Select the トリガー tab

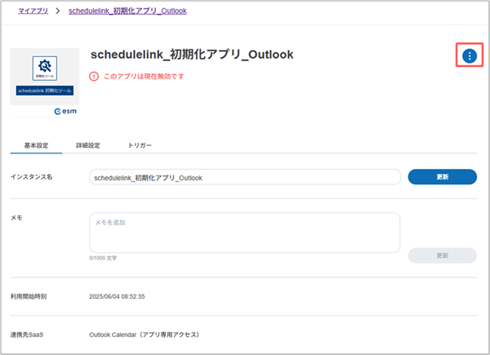[139, 145]
